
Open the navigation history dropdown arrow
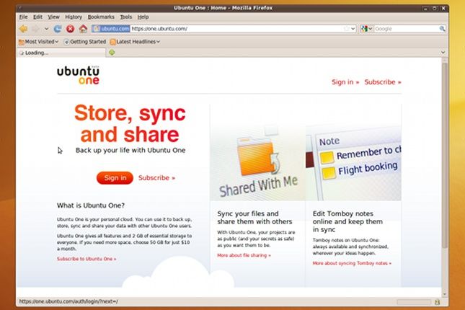coord(47,29)
